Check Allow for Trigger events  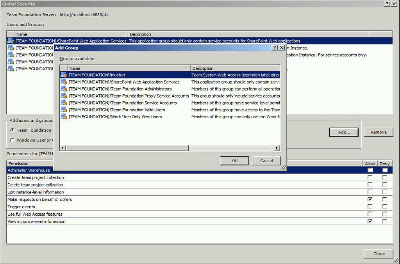coord(370,206)
